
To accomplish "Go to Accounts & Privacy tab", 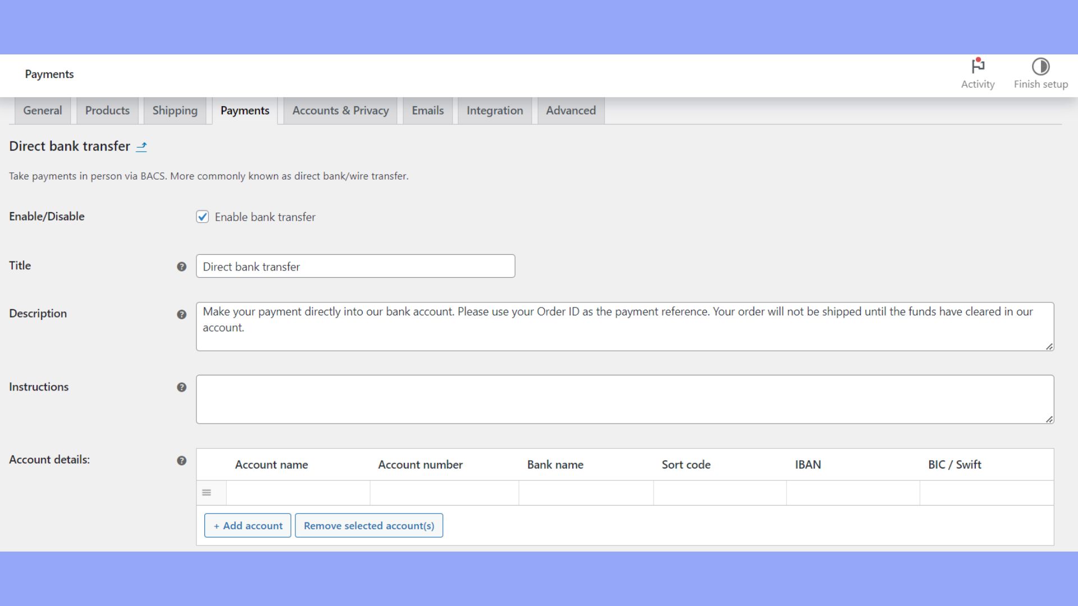I will pos(340,111).
